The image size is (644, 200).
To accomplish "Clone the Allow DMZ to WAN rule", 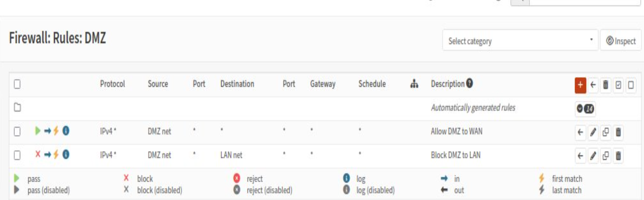I will pos(605,132).
